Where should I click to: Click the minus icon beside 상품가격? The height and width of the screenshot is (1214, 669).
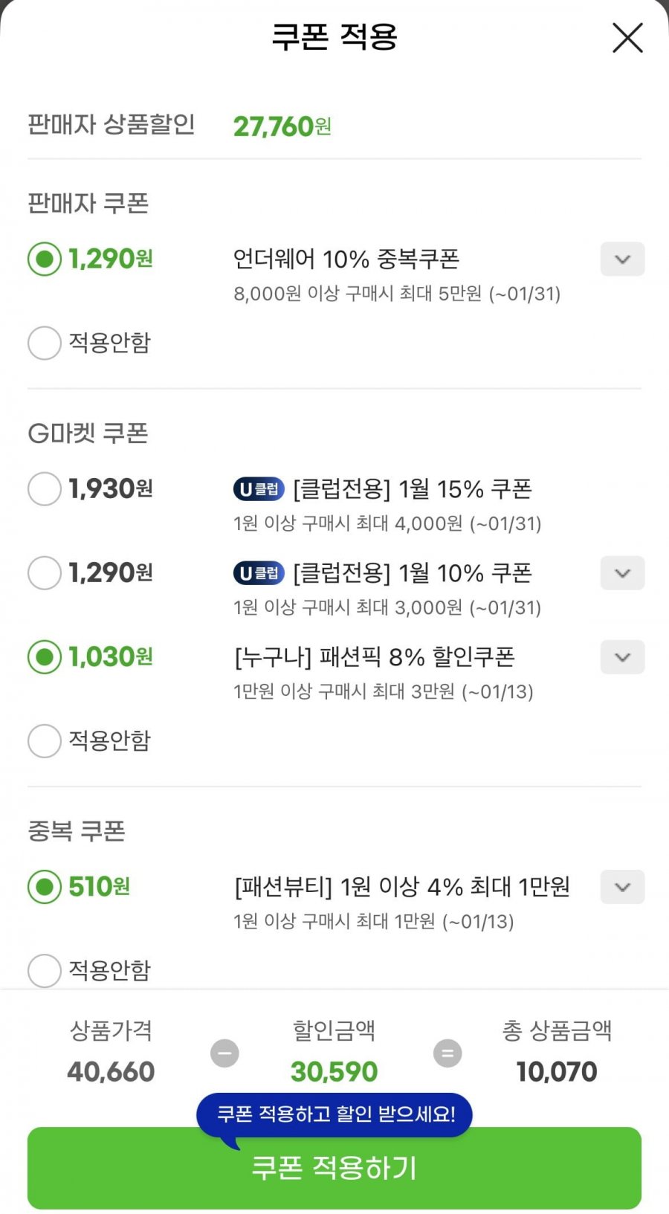(224, 1053)
